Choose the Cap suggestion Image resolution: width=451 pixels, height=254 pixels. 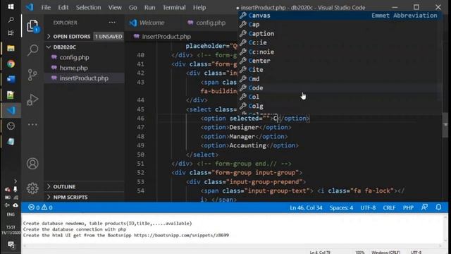(x=340, y=25)
